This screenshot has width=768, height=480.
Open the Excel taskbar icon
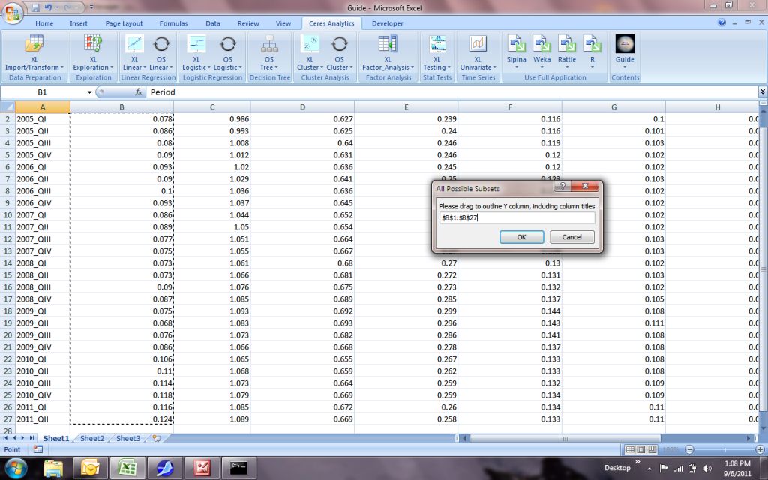(x=127, y=469)
